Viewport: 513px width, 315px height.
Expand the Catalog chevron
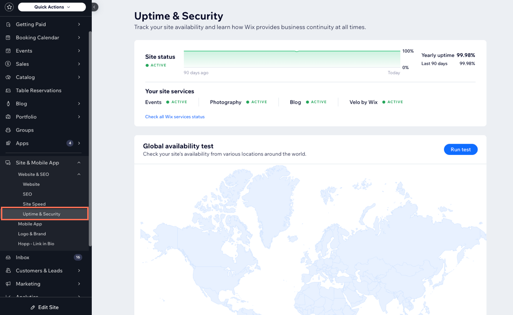click(79, 77)
